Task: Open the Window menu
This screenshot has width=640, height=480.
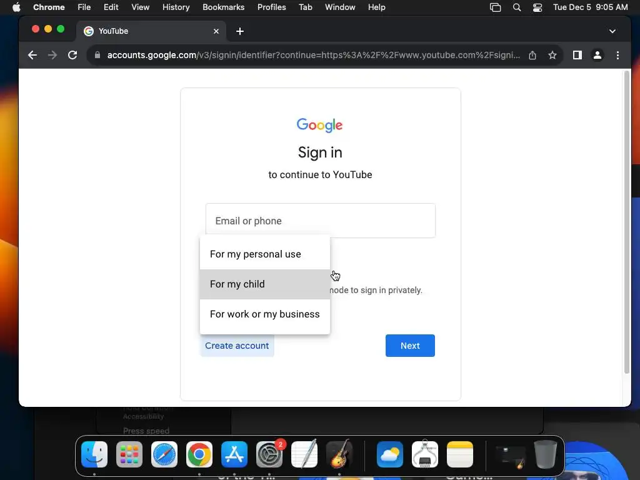Action: pyautogui.click(x=340, y=7)
